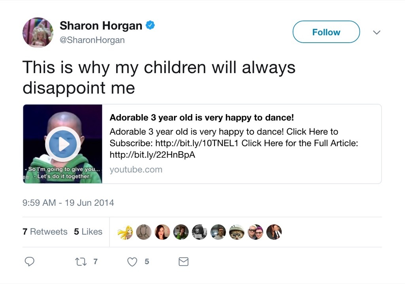This screenshot has width=405, height=284.
Task: Click @SharonHorgan handle
Action: (92, 40)
